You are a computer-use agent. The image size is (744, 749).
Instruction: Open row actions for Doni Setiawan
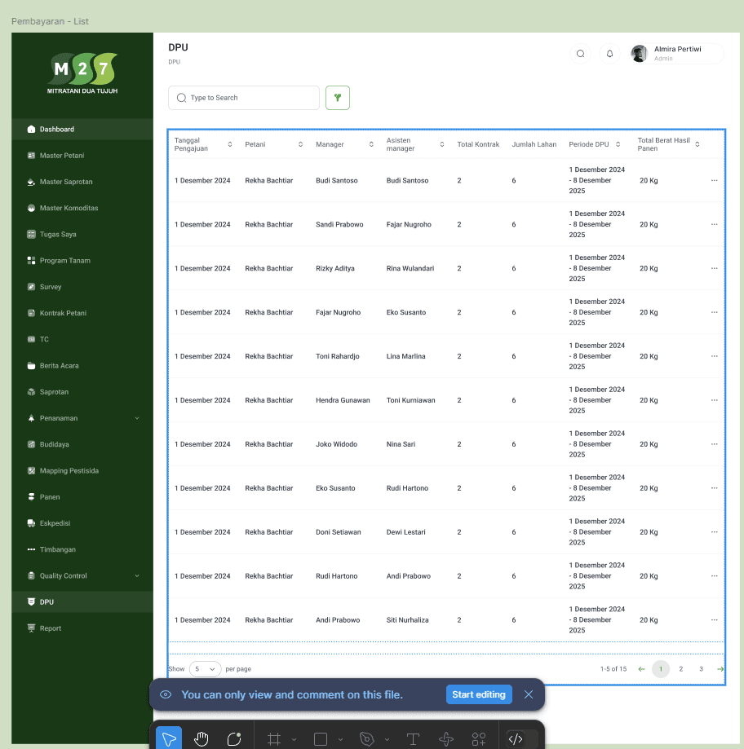coord(715,532)
